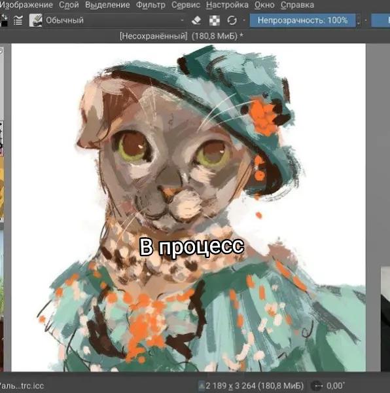Click the image dimensions 2 189 x 3 264 button
The height and width of the screenshot is (393, 390).
click(251, 386)
